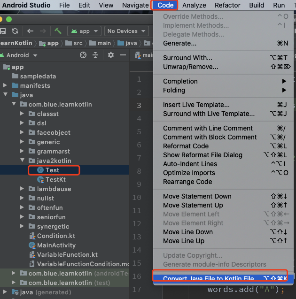Expand the generic package
The width and height of the screenshot is (296, 299).
[x=22, y=141]
